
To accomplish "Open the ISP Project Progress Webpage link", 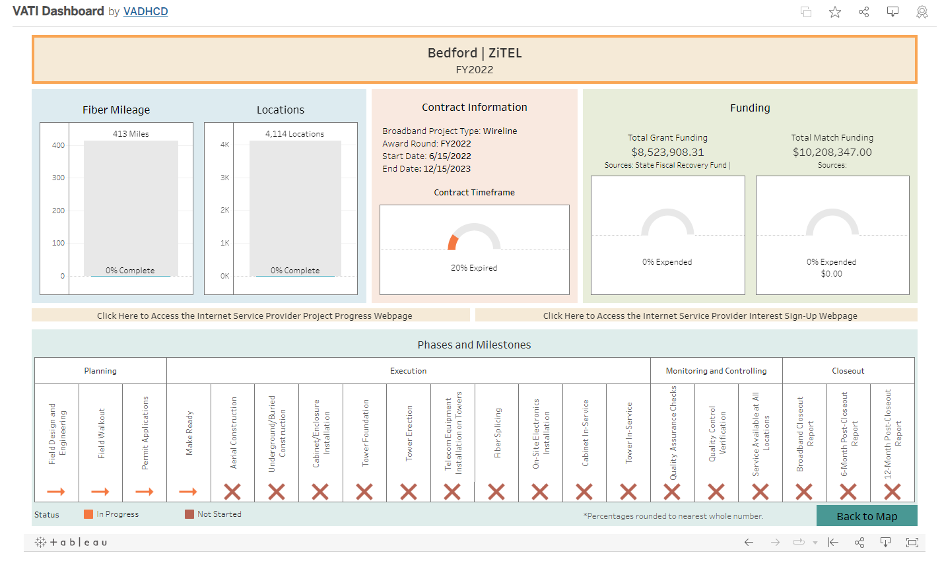I will 254,316.
